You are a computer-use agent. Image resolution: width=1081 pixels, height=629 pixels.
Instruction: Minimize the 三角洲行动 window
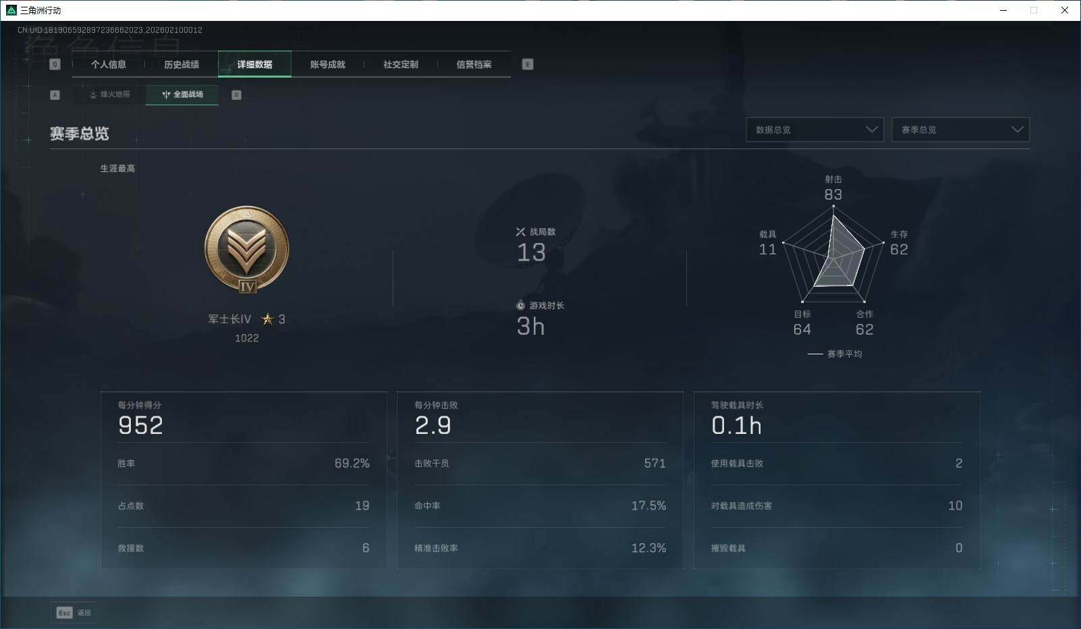coord(1003,10)
